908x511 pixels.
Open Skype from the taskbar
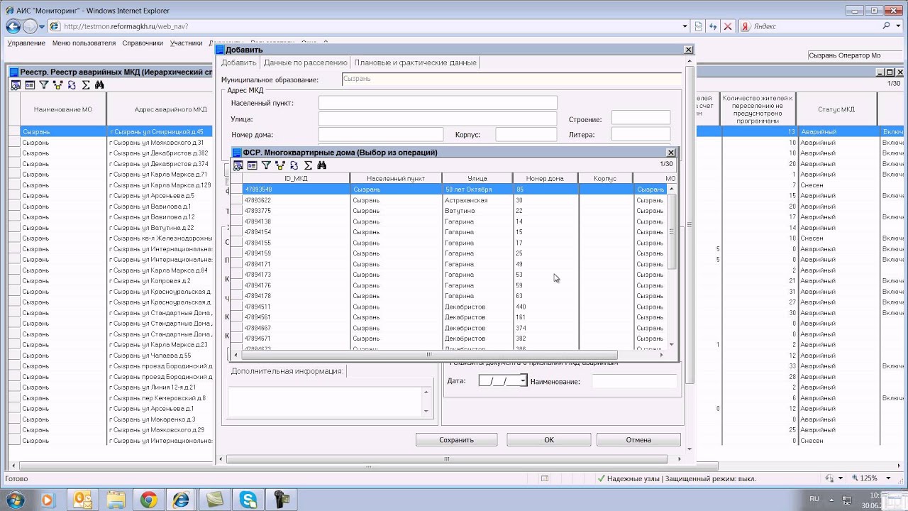pos(248,500)
